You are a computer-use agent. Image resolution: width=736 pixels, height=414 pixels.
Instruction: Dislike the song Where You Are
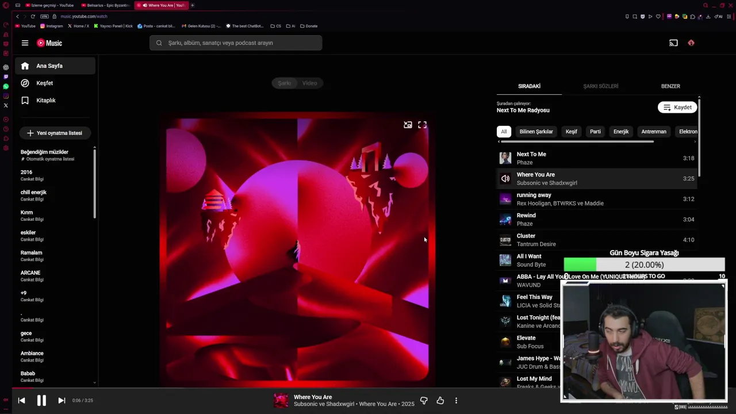[424, 400]
